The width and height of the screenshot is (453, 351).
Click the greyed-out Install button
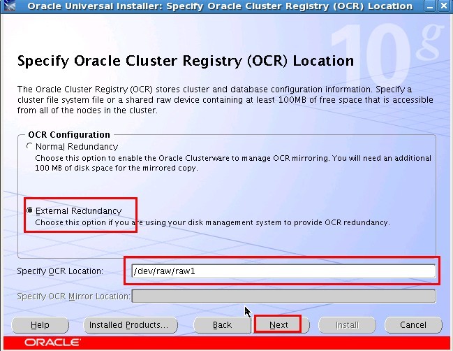(347, 325)
